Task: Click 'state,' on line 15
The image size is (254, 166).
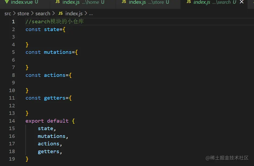Action: click(x=47, y=129)
